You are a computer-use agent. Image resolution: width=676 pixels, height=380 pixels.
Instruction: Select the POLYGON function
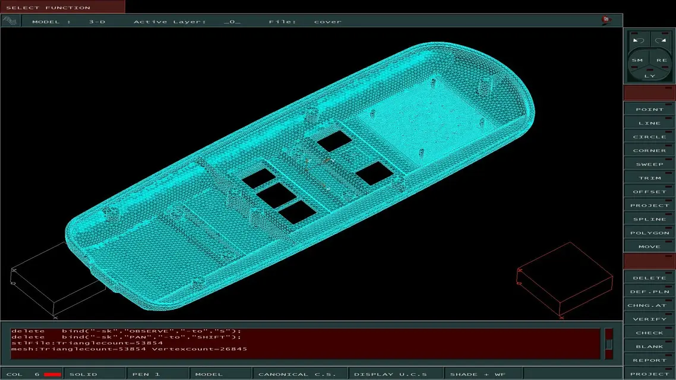(x=649, y=233)
